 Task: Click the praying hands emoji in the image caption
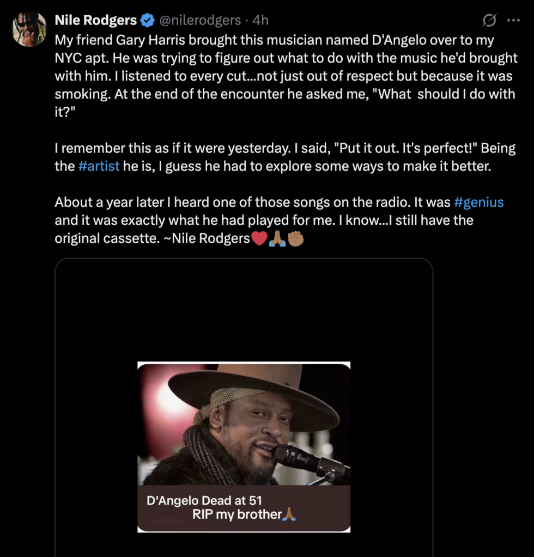289,515
